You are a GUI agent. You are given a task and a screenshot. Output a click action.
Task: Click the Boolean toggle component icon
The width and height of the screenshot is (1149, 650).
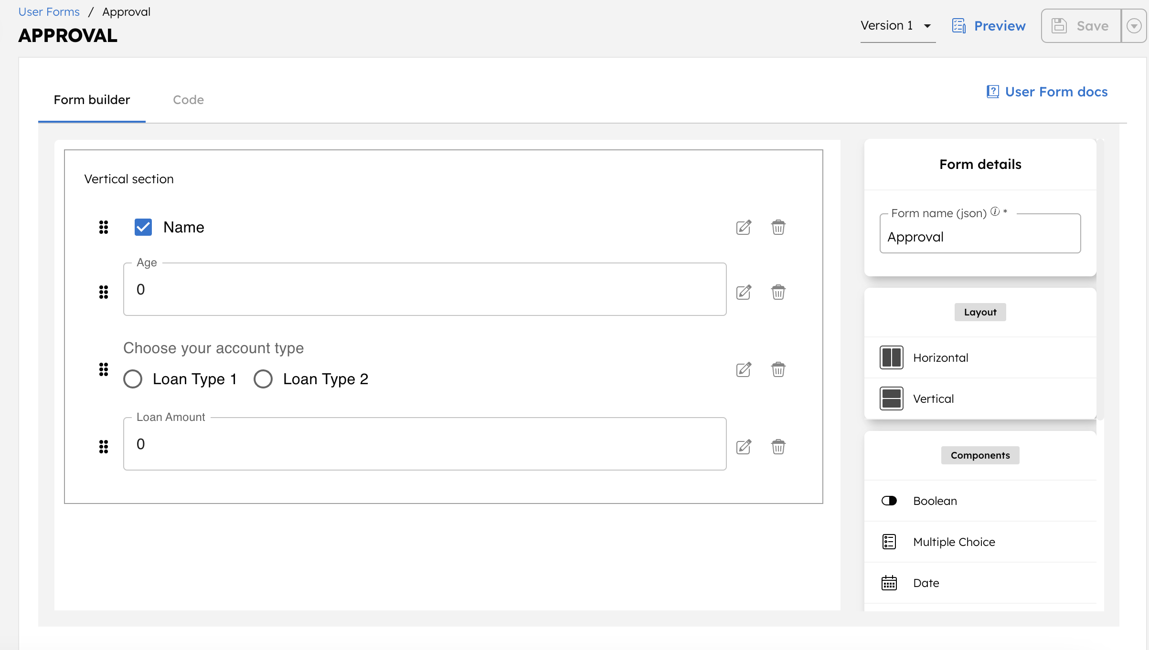(x=889, y=501)
